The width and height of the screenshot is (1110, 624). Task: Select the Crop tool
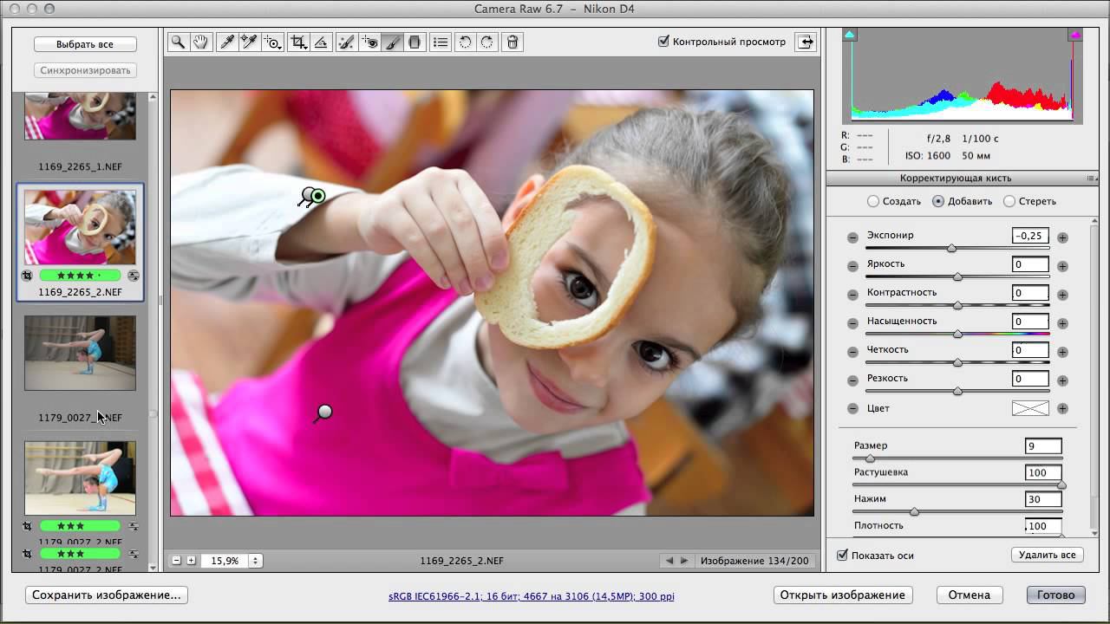pos(298,42)
